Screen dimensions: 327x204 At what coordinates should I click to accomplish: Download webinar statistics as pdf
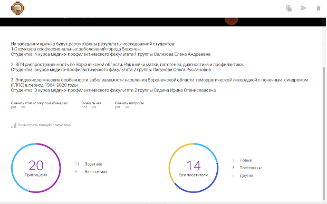[14, 107]
